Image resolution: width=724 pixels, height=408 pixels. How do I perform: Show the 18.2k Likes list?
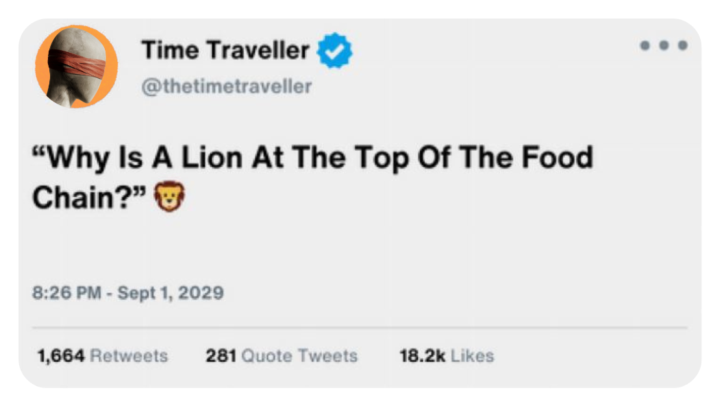[x=447, y=356]
